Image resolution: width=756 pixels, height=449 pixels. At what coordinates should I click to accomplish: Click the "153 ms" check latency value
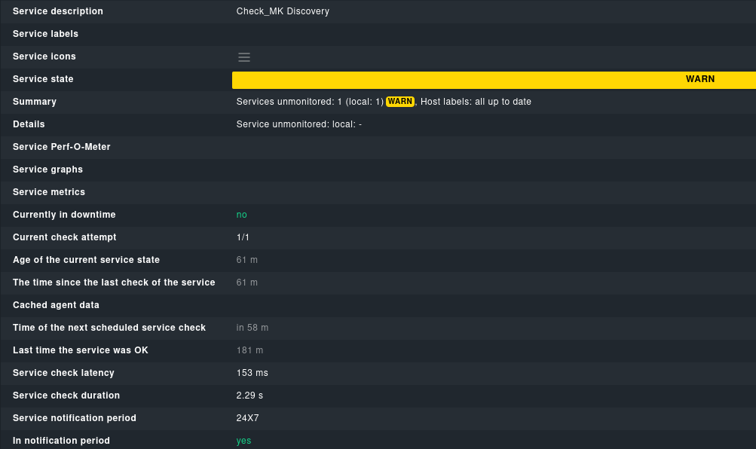252,373
